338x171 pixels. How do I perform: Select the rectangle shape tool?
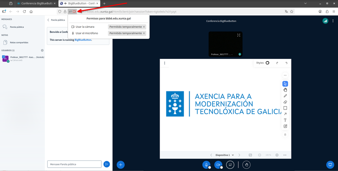point(285,108)
